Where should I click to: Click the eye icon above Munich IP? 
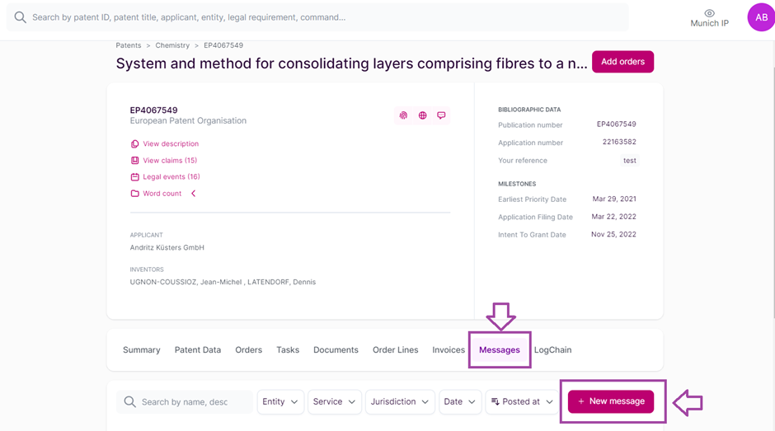[x=709, y=13]
